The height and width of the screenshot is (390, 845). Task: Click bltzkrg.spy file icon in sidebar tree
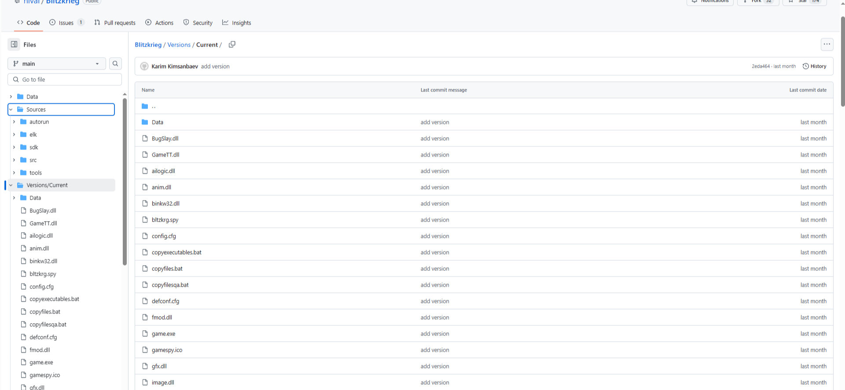point(24,274)
